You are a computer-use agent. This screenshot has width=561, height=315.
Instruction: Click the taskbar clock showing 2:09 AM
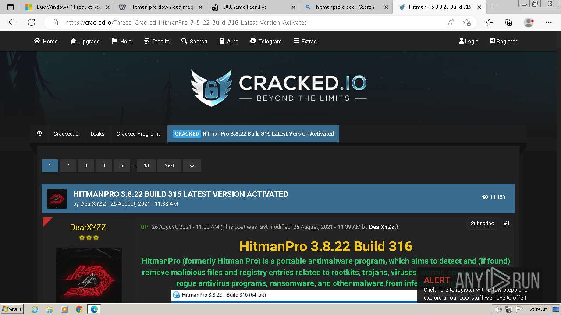(x=539, y=309)
